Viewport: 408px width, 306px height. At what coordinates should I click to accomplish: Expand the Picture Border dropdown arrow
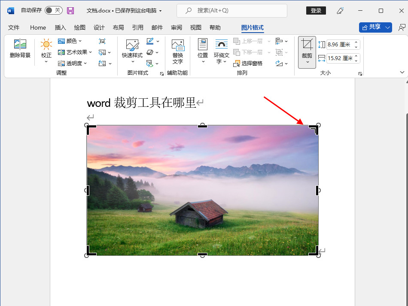[x=158, y=41]
